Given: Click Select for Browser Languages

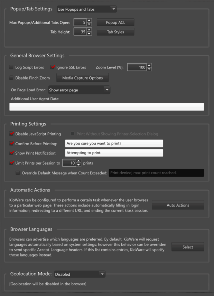Looking at the screenshot, I should click(x=188, y=247).
